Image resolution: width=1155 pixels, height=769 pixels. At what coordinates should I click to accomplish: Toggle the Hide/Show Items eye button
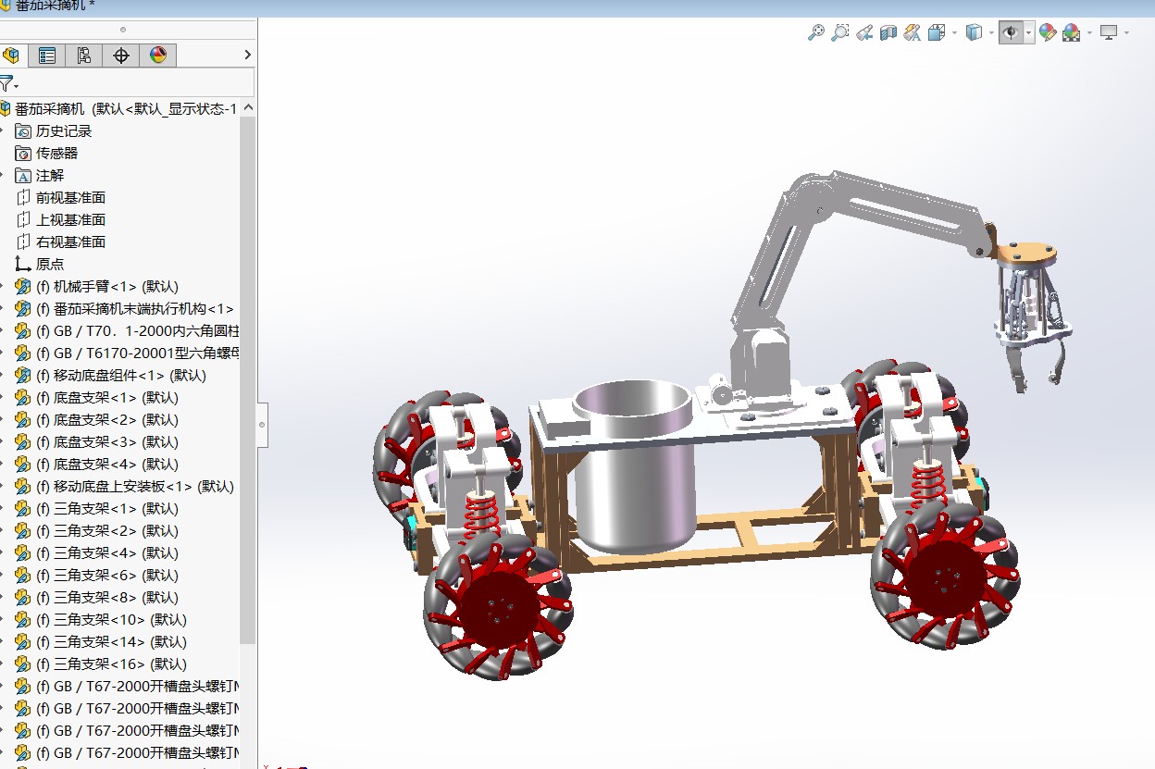(x=1011, y=33)
